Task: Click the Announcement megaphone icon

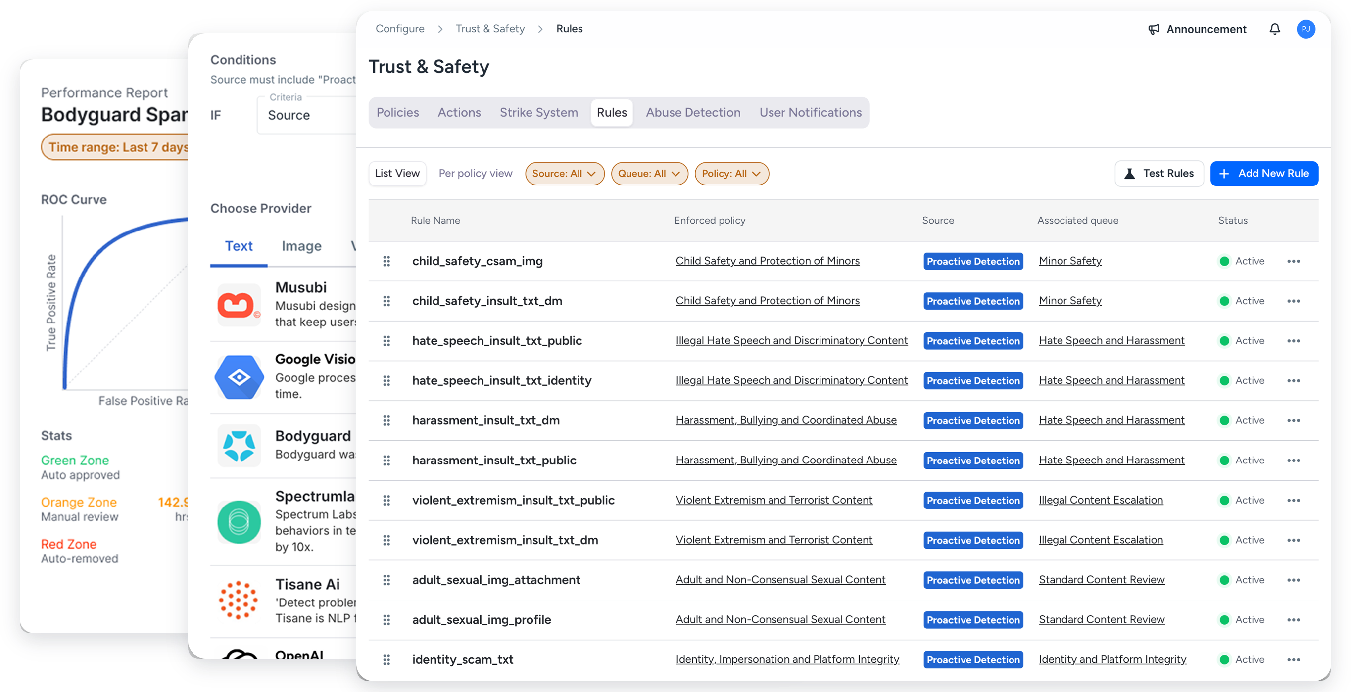Action: point(1153,29)
